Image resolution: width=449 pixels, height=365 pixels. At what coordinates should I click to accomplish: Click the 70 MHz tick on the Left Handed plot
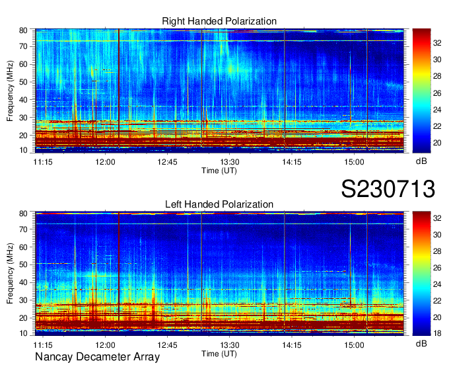(23, 229)
